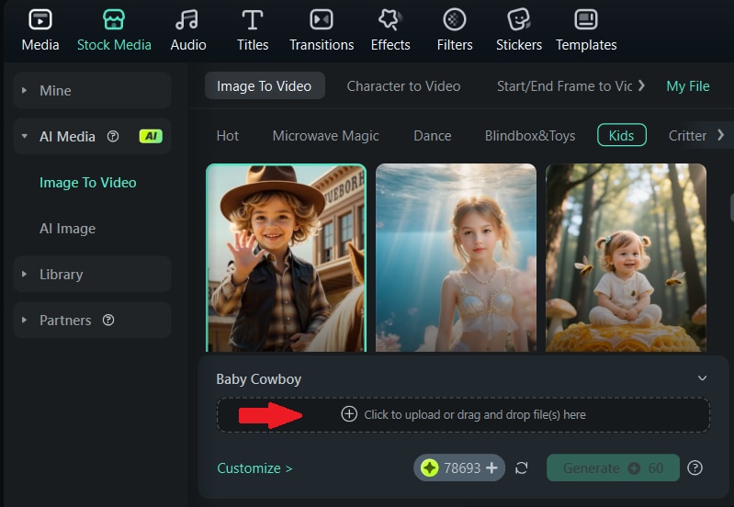Select the underwater mermaid girl thumbnail
The width and height of the screenshot is (734, 507).
(x=456, y=257)
